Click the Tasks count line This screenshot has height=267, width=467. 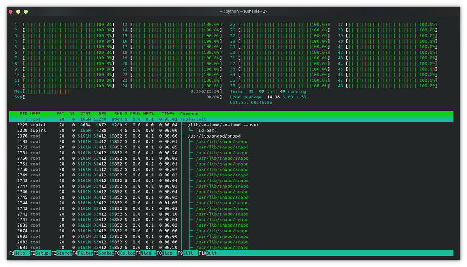[268, 91]
